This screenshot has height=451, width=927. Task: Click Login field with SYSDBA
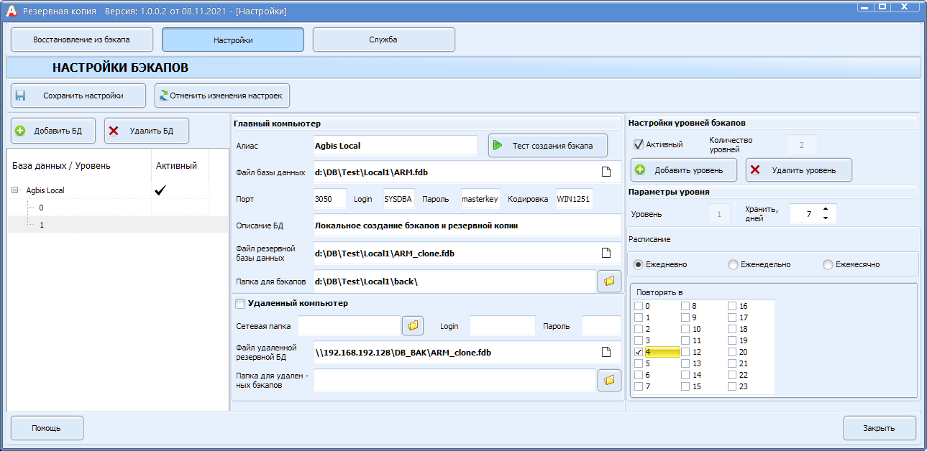[x=398, y=199]
